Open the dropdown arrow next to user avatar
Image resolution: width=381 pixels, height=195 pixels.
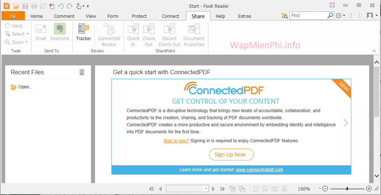point(377,16)
